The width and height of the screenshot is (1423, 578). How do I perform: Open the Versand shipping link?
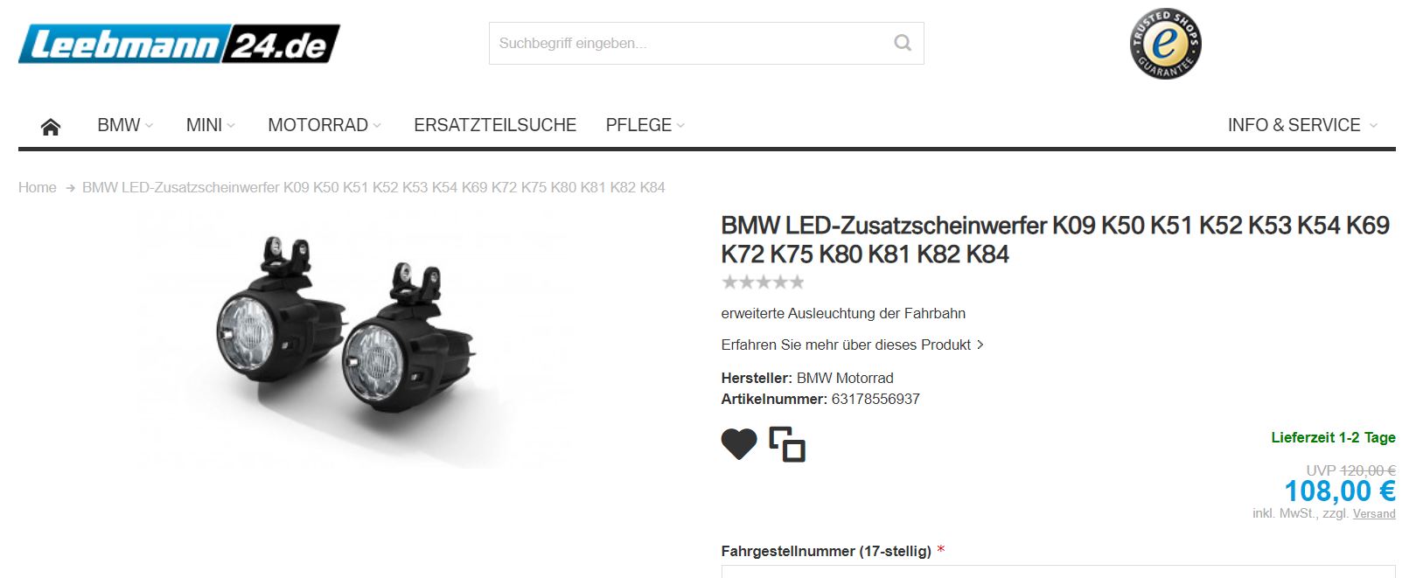coord(1374,513)
